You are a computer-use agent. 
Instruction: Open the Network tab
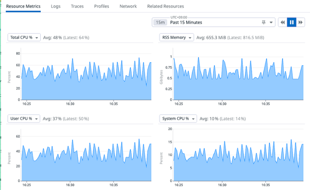tap(128, 6)
